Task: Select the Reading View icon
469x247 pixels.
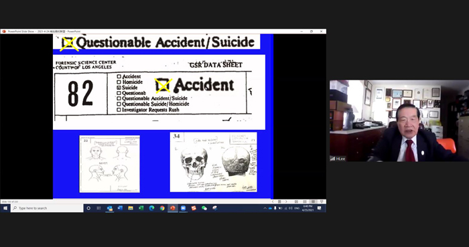Action: point(313,201)
